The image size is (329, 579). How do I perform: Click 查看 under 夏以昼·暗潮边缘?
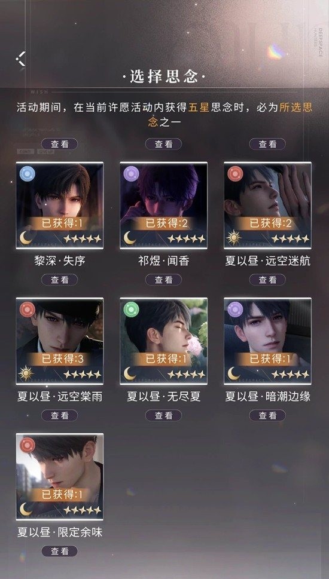pyautogui.click(x=267, y=415)
